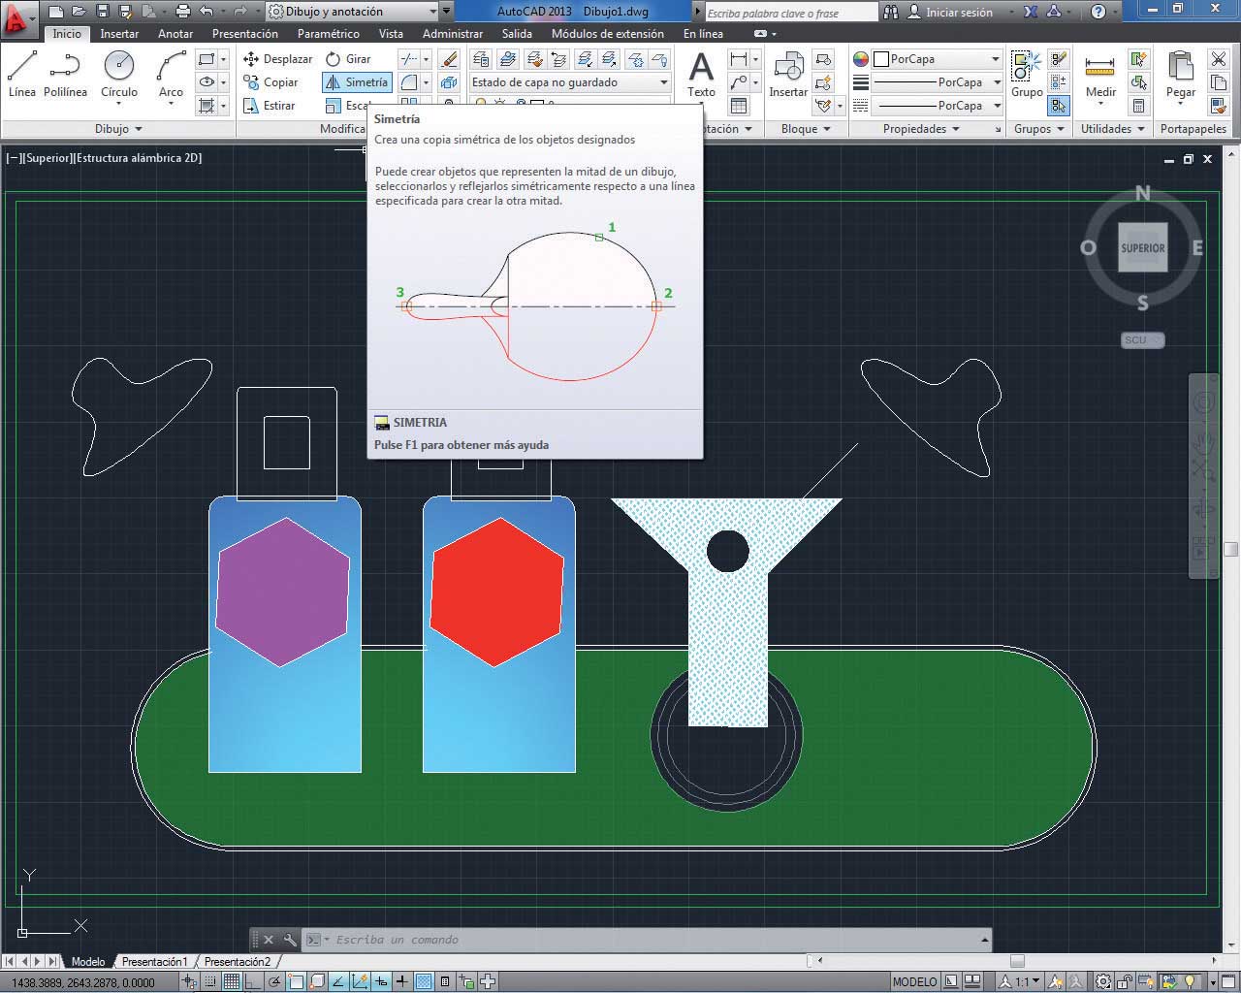Click the Insertar block icon
This screenshot has height=993, width=1241.
tap(788, 75)
